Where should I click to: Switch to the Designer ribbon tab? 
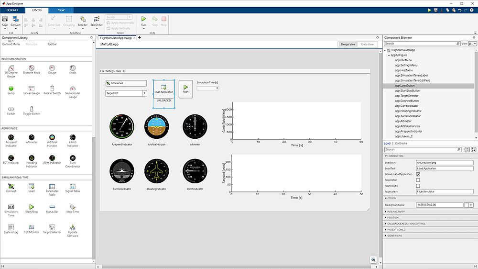coord(12,10)
